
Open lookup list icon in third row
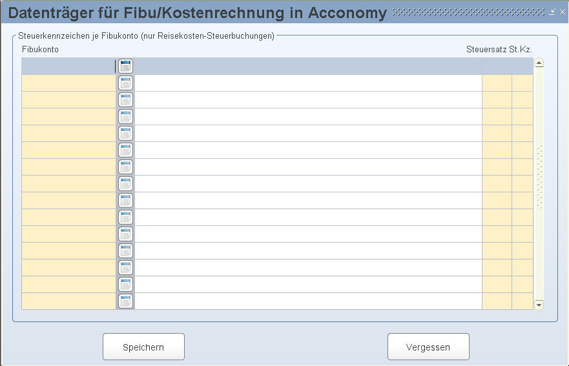coord(125,100)
